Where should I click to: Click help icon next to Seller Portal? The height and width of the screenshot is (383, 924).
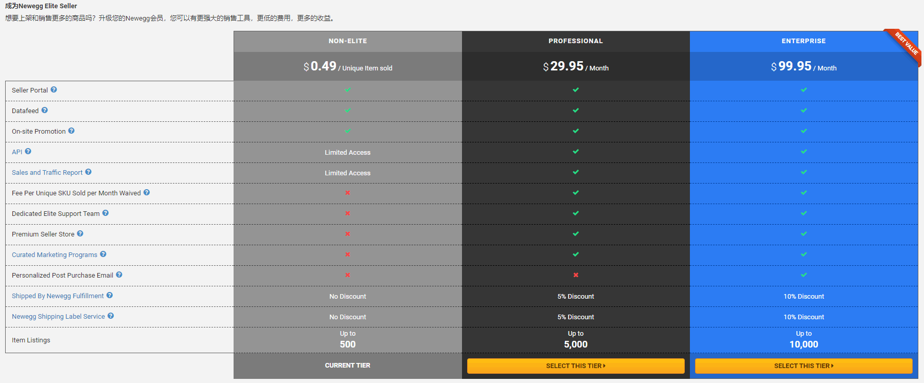(54, 89)
